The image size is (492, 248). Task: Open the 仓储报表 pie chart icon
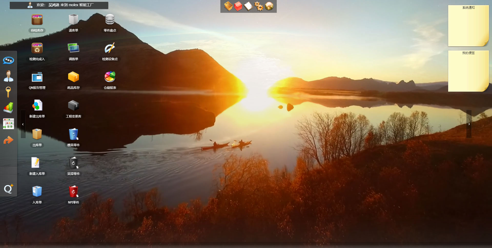pos(110,77)
